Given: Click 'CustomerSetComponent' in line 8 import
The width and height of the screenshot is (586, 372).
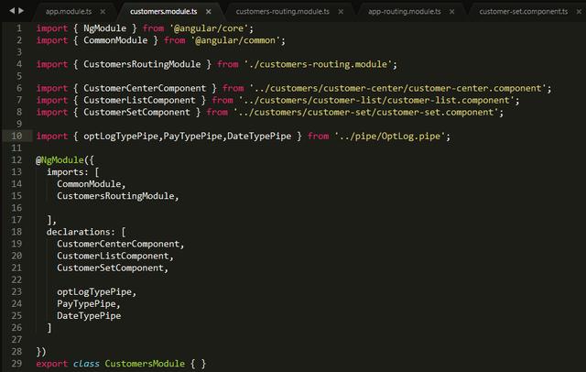Looking at the screenshot, I should pyautogui.click(x=136, y=112).
